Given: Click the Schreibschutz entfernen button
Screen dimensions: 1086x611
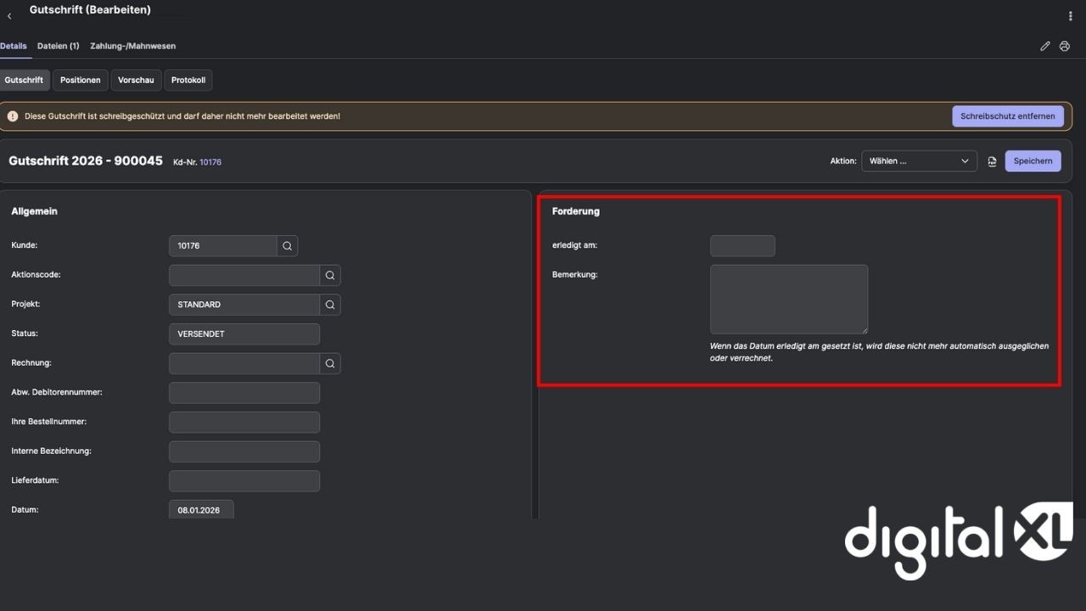Looking at the screenshot, I should (x=1007, y=116).
